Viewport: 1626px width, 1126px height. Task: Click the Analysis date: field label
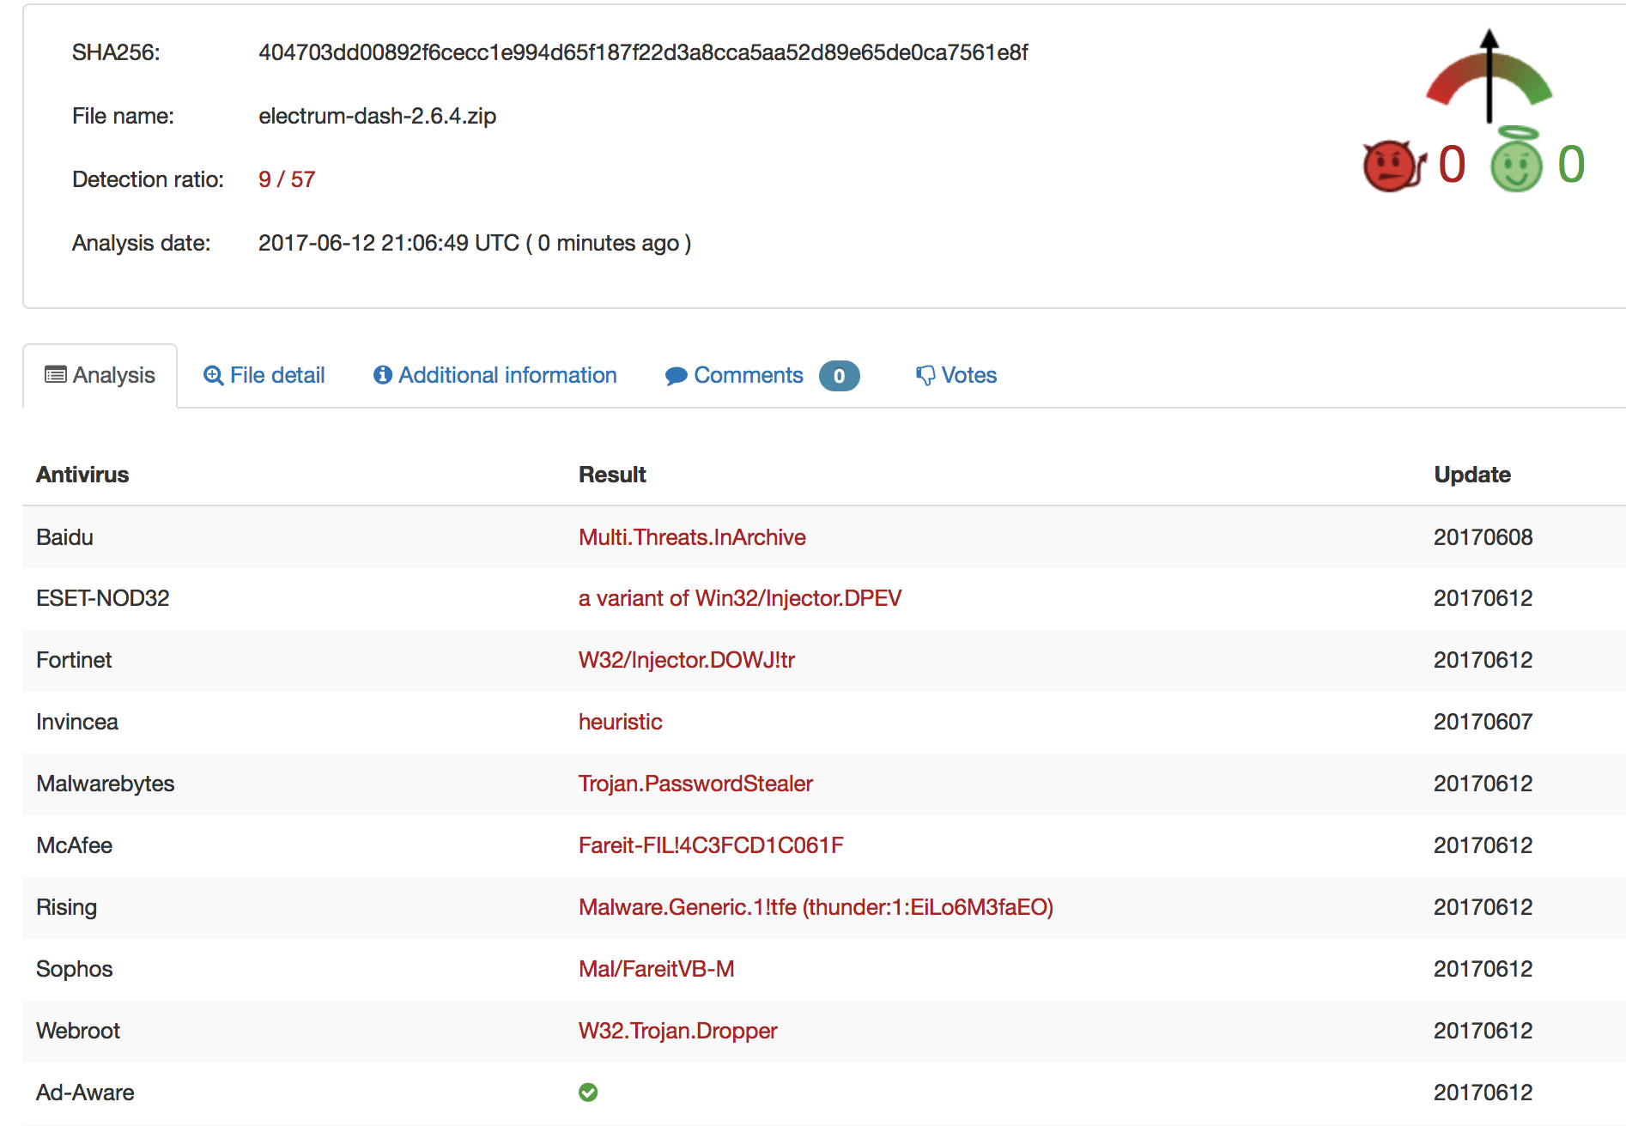point(141,243)
